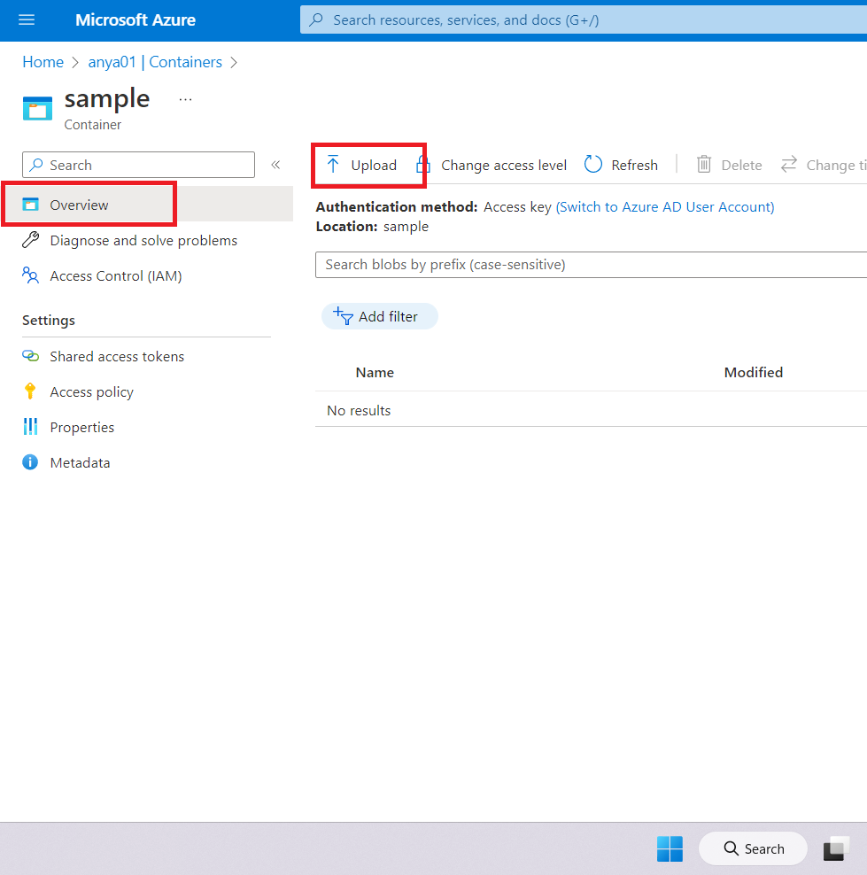Open Diagnose and solve problems
The width and height of the screenshot is (867, 875).
143,241
